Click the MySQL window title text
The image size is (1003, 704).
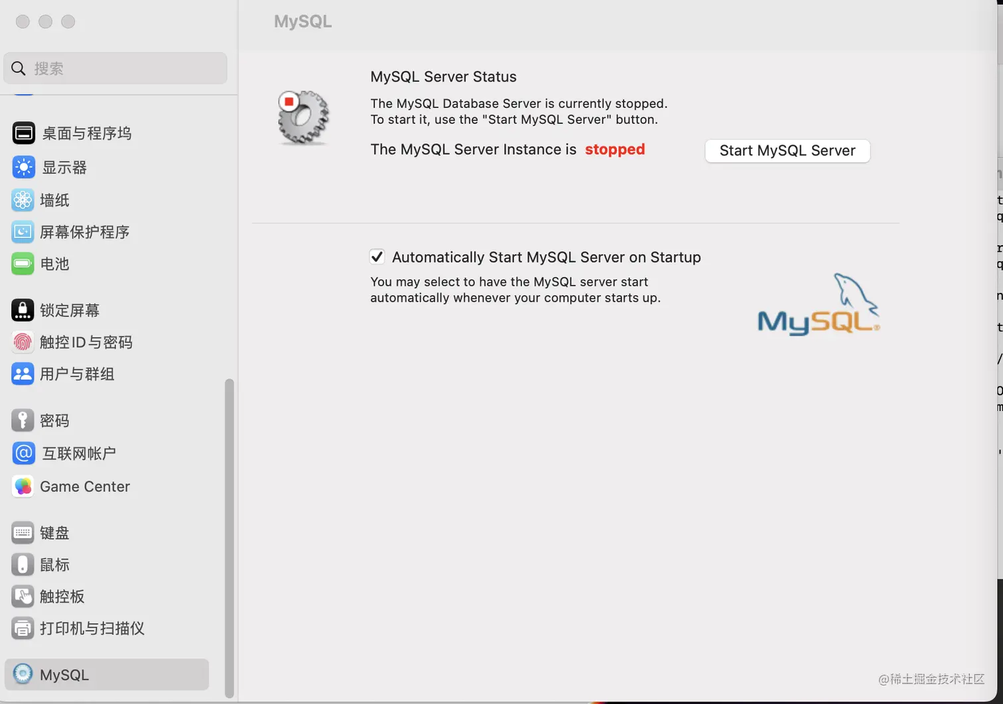click(302, 21)
